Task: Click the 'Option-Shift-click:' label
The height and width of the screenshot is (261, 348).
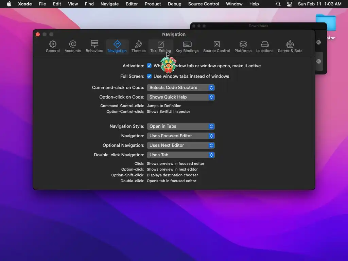Action: [128, 175]
